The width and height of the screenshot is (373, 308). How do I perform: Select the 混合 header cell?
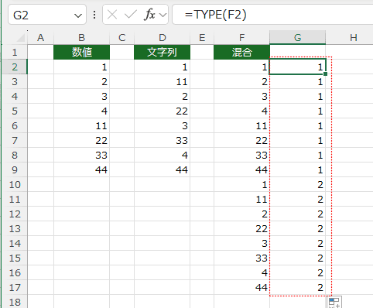241,52
